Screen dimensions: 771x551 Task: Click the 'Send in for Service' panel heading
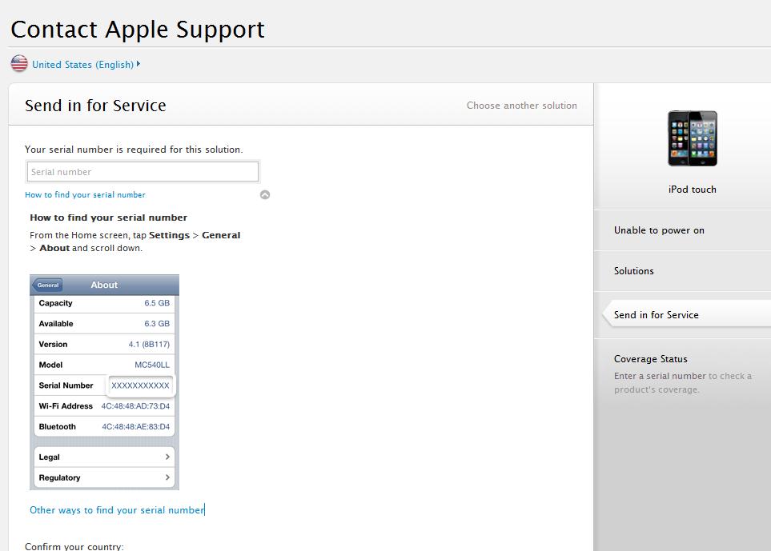pos(95,106)
